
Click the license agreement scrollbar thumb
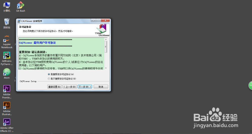click(106, 47)
